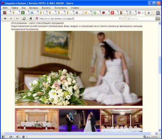The image size is (162, 139).
Task: Click the zoom magnifier icon in status bar
Action: [x=145, y=137]
